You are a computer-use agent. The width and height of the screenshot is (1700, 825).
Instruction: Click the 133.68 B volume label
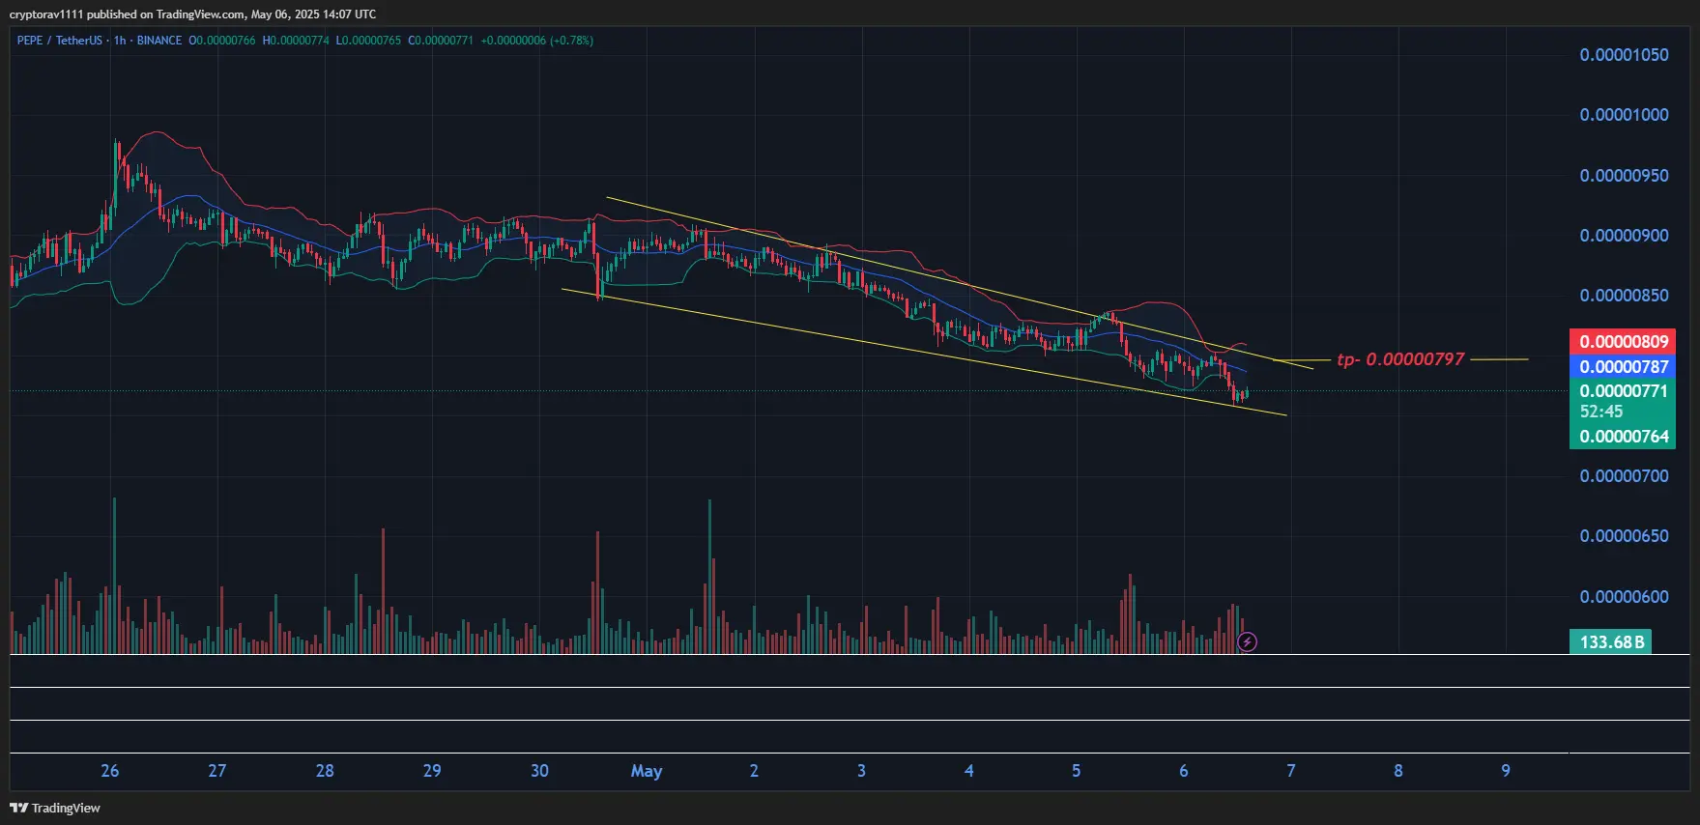coord(1610,641)
